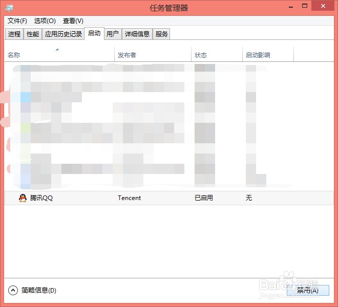
Task: Switch to the 应用历史记录 tab
Action: tap(63, 34)
